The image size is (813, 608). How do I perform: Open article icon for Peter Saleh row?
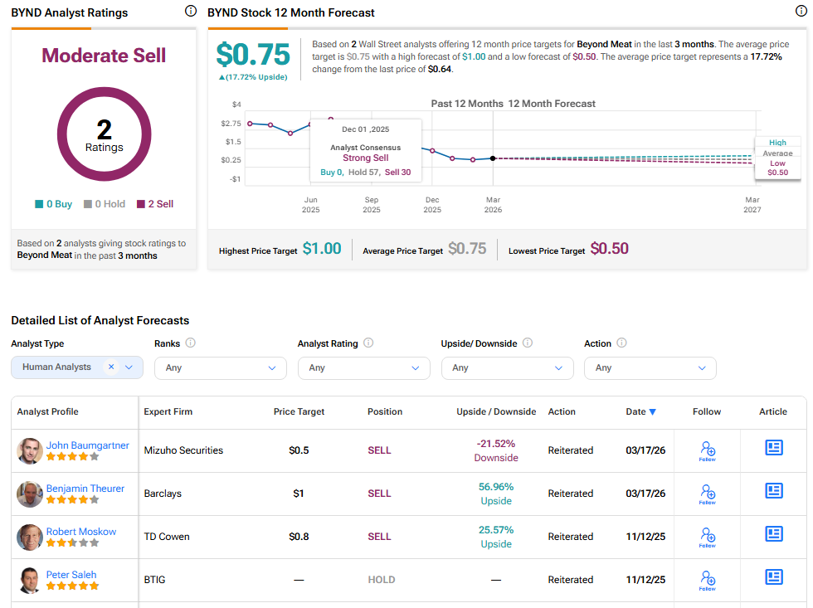tap(773, 576)
